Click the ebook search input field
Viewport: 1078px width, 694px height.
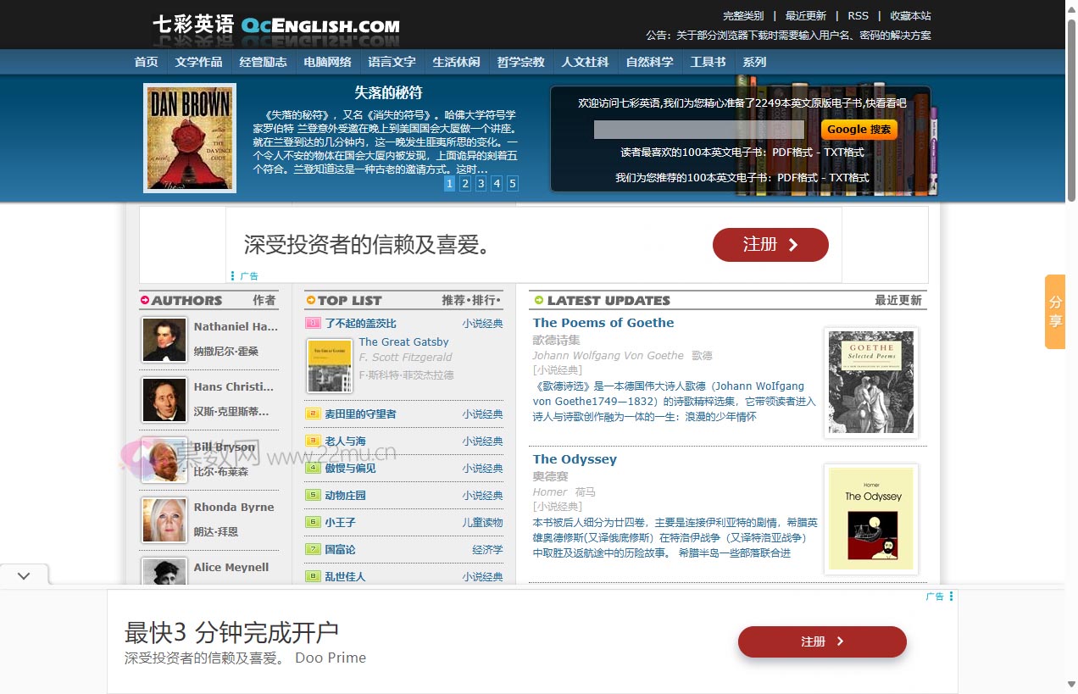point(699,129)
